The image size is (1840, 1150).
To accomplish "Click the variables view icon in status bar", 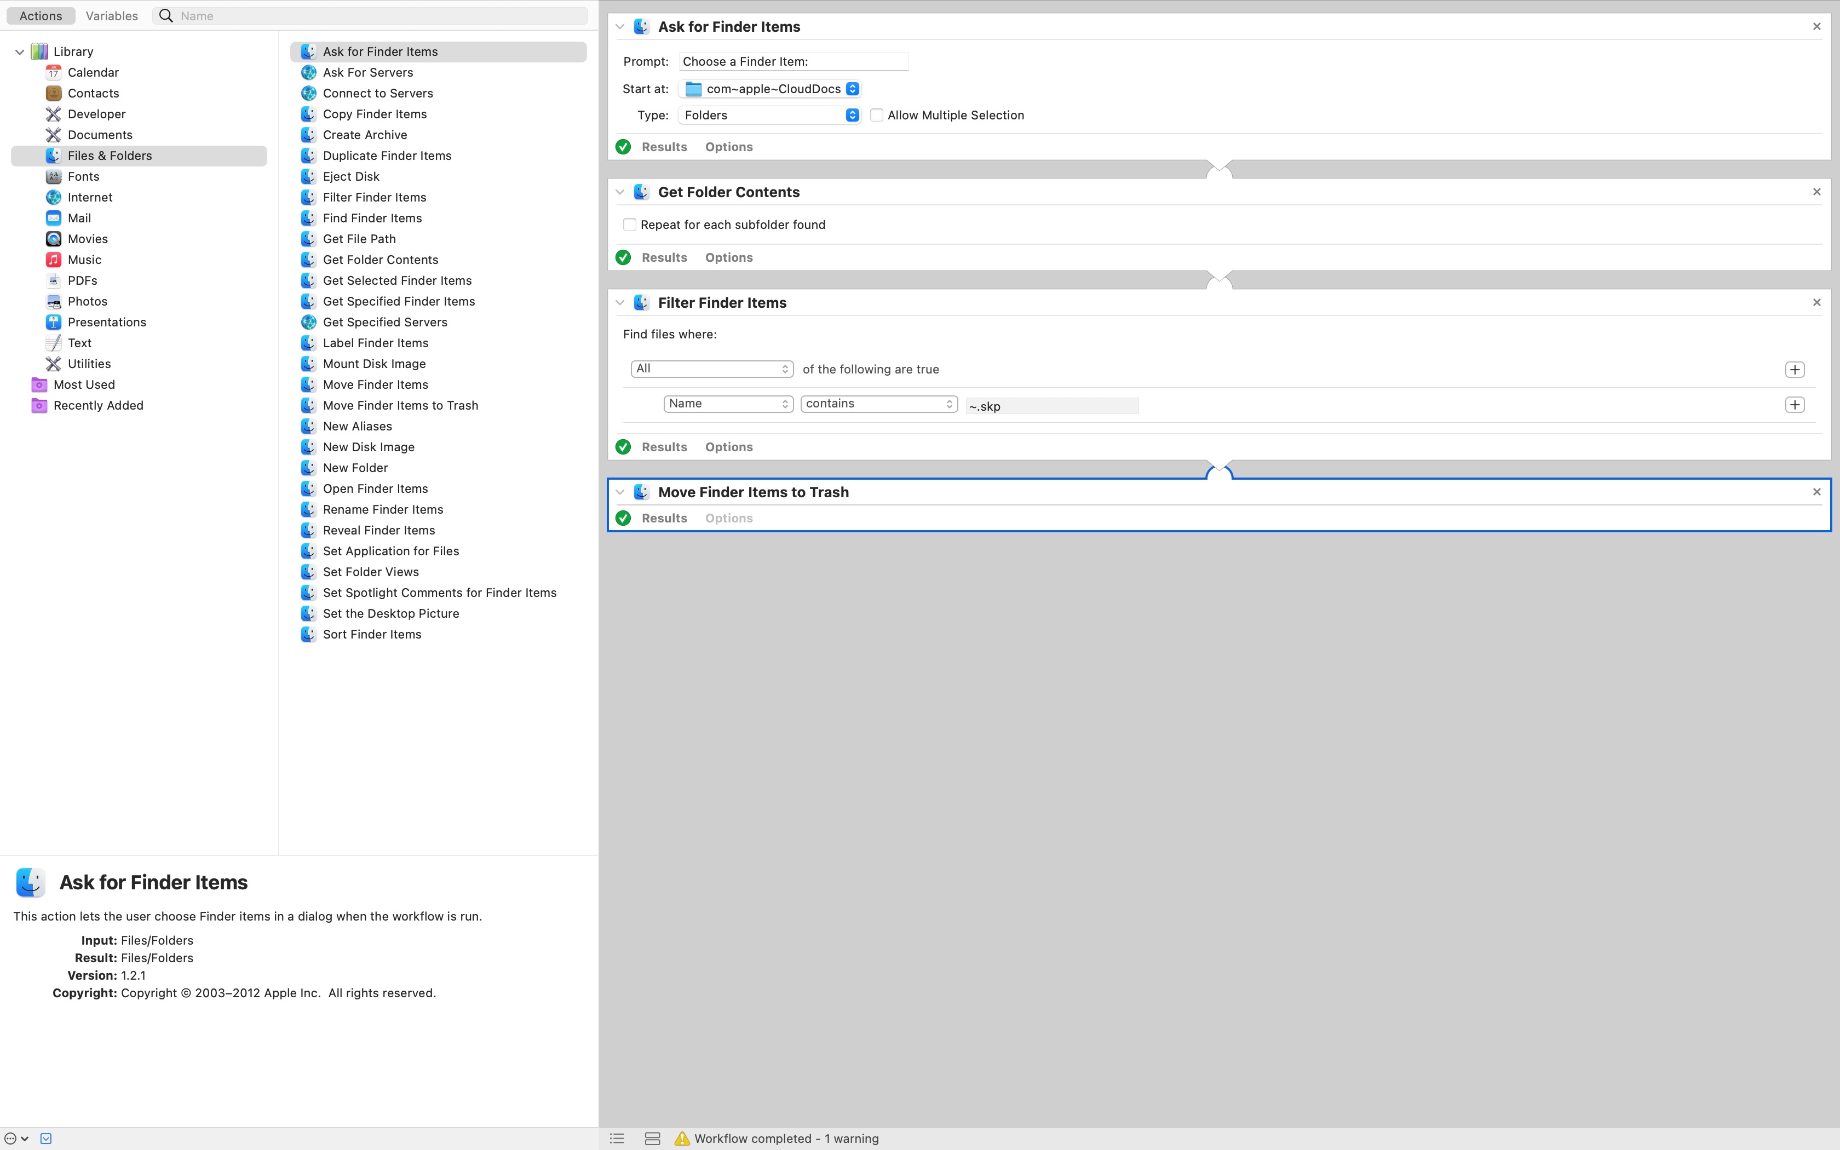I will 652,1138.
